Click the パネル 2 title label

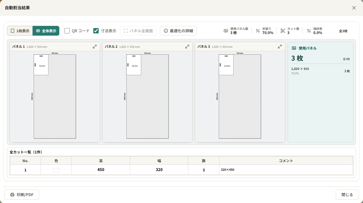(x=111, y=47)
